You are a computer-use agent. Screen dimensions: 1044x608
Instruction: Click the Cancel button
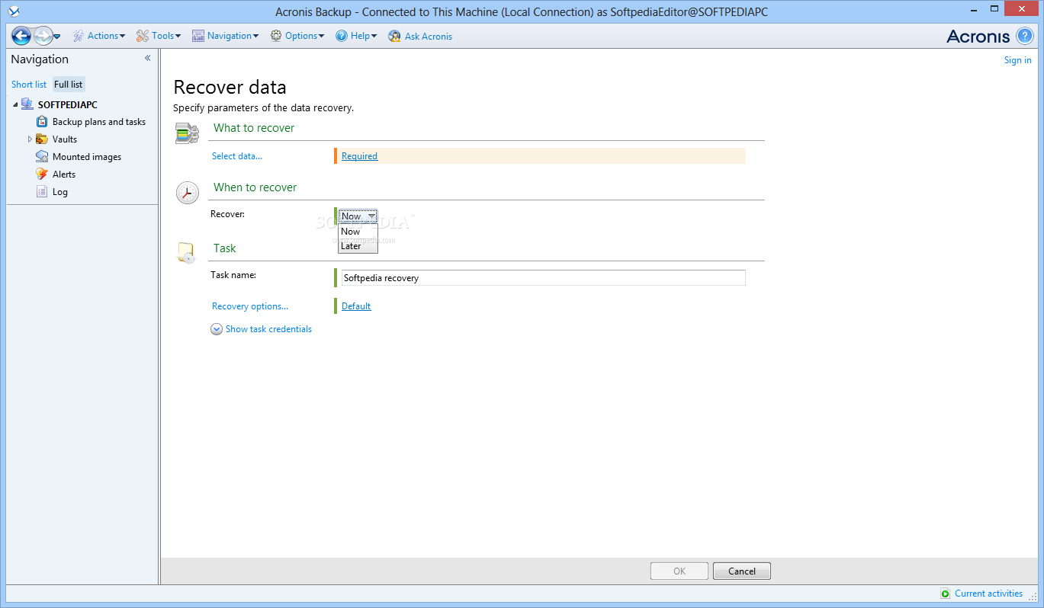742,571
